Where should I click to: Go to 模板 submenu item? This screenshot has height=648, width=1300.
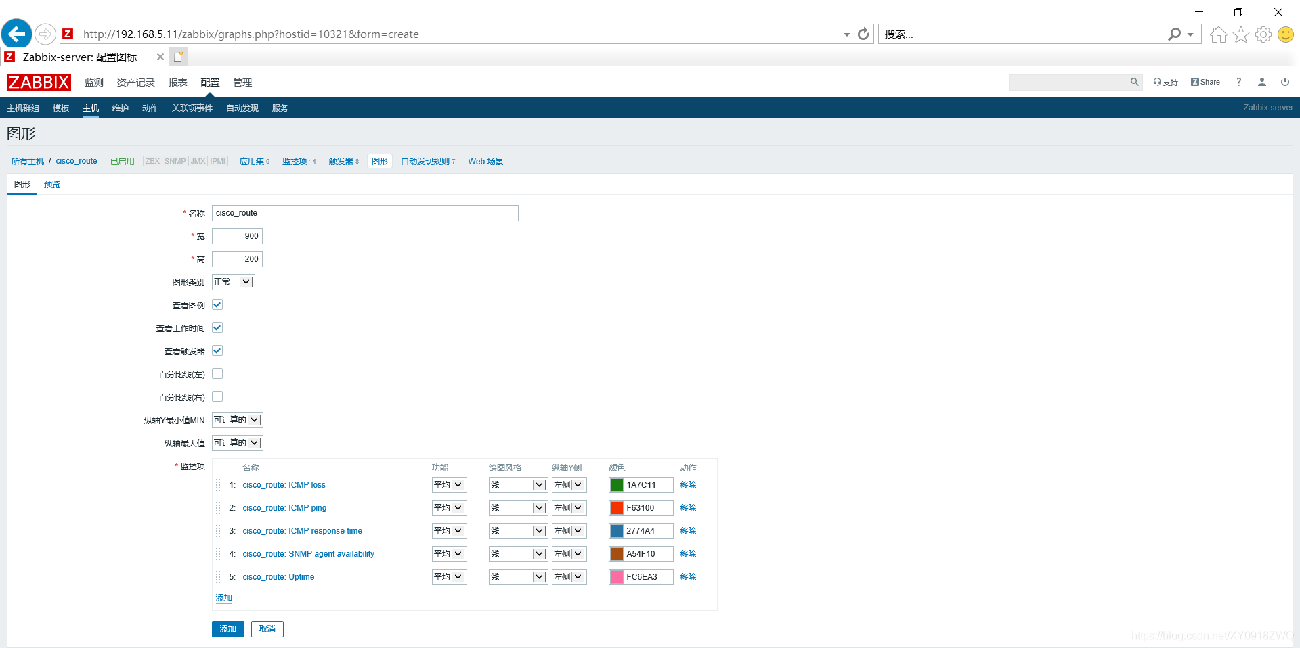(61, 108)
